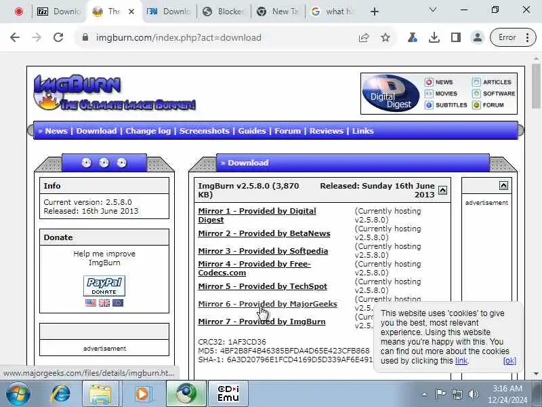Download from Mirror 6 MajorGeeks
Screen dimensions: 542x407
[x=268, y=304]
